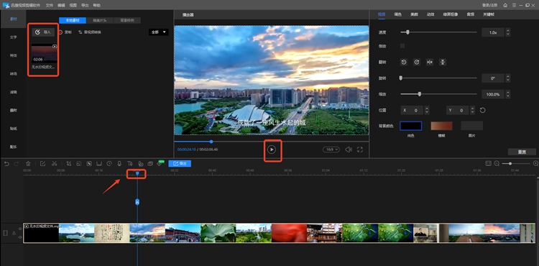Adjust the X position stepper arrows
Screen dimensions: 539x266
click(x=427, y=110)
